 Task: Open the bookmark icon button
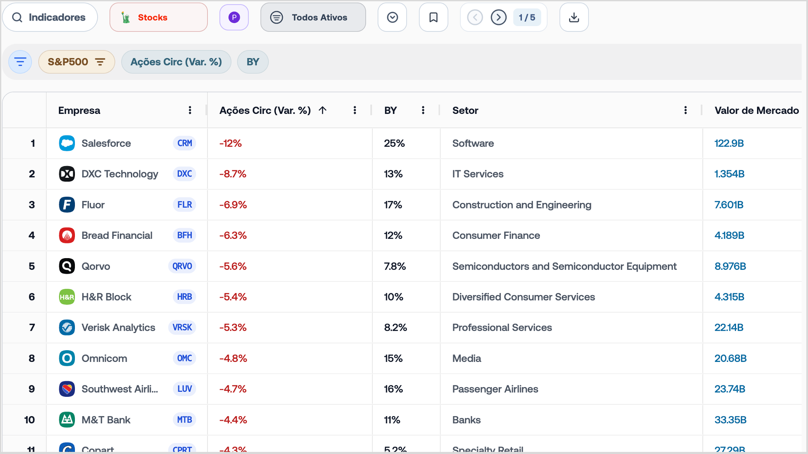[x=433, y=17]
